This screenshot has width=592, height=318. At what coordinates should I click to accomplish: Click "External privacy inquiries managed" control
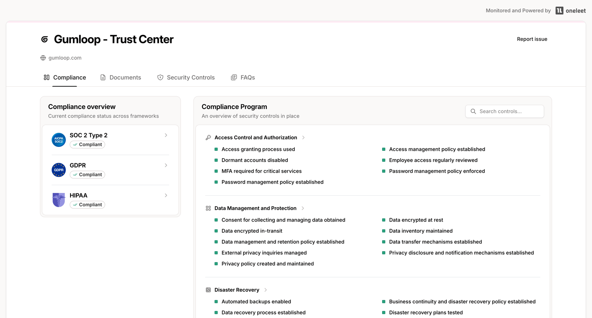[264, 253]
